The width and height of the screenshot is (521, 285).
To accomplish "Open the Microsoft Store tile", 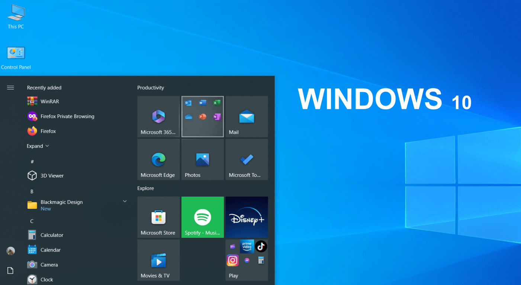I will tap(158, 217).
